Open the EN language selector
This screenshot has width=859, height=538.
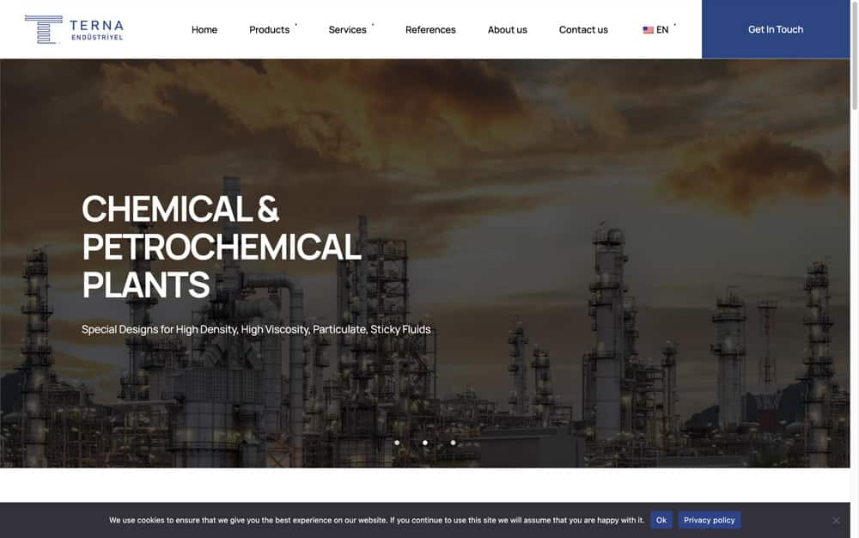coord(662,29)
